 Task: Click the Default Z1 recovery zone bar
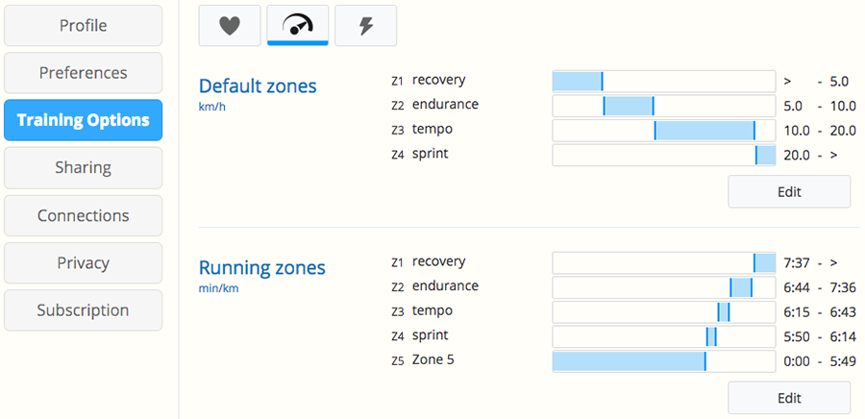coord(663,81)
